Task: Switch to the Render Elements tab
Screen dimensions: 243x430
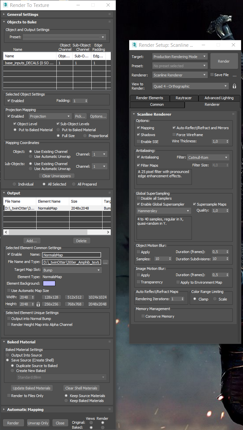Action: (x=149, y=98)
